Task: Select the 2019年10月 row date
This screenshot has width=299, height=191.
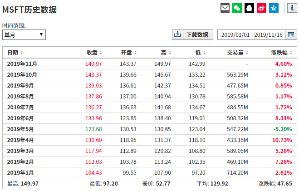Action: [x=22, y=74]
